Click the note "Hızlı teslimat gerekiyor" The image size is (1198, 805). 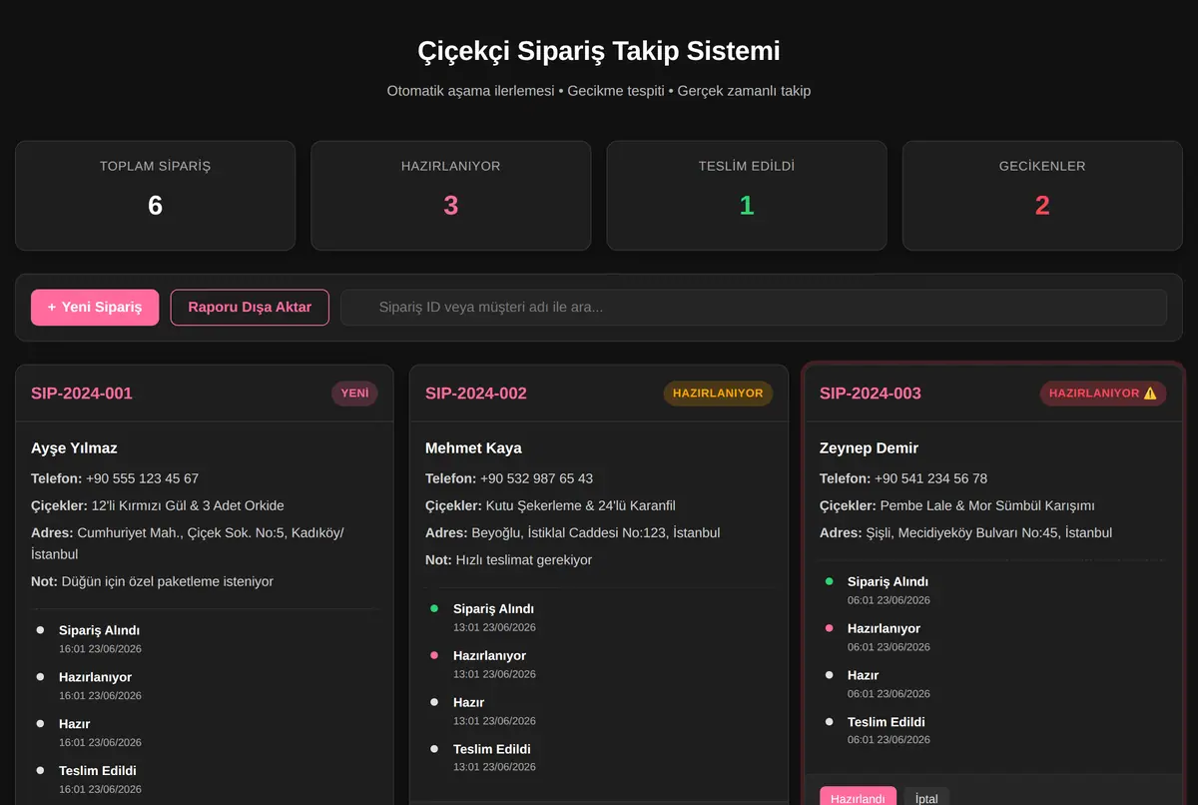click(524, 559)
